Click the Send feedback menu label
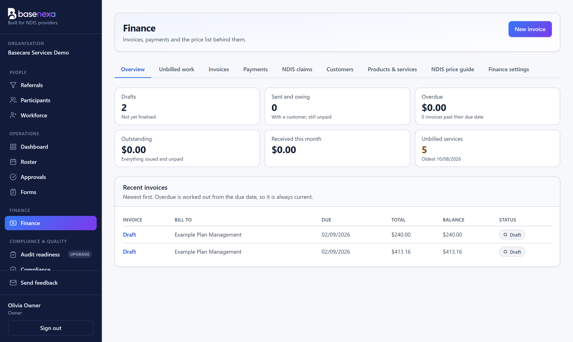 click(x=39, y=283)
